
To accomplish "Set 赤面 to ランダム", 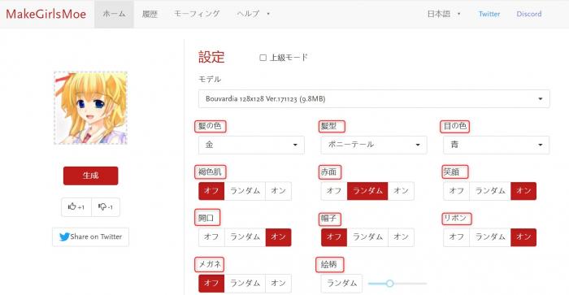I will (367, 191).
